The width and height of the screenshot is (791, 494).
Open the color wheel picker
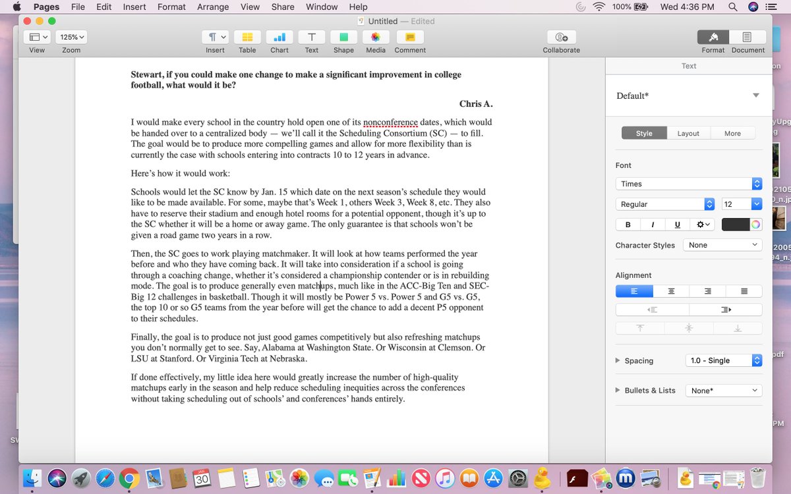756,225
